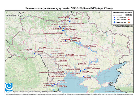The image size is (138, 98).
Task: Click the blue marker near Crimea isthmus
Action: coord(84,76)
